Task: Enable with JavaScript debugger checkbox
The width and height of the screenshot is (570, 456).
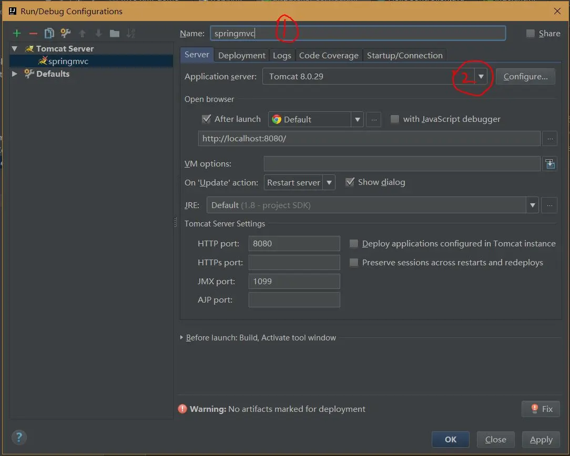Action: point(394,119)
